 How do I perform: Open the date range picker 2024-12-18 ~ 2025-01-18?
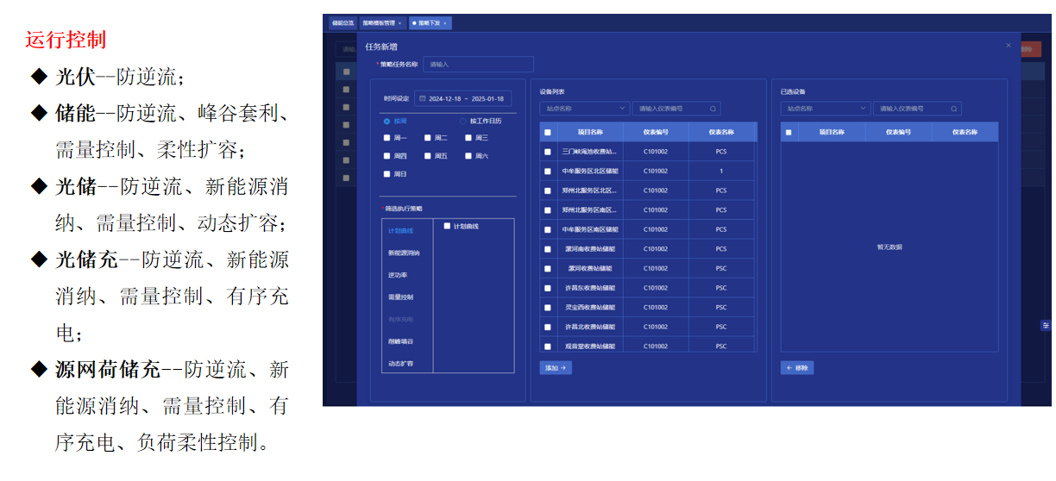[463, 98]
